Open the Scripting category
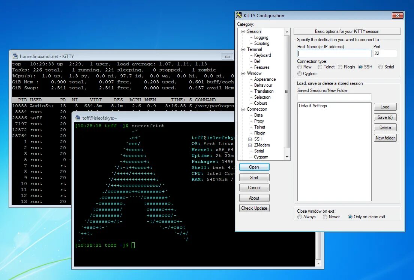The width and height of the screenshot is (414, 280). click(262, 43)
